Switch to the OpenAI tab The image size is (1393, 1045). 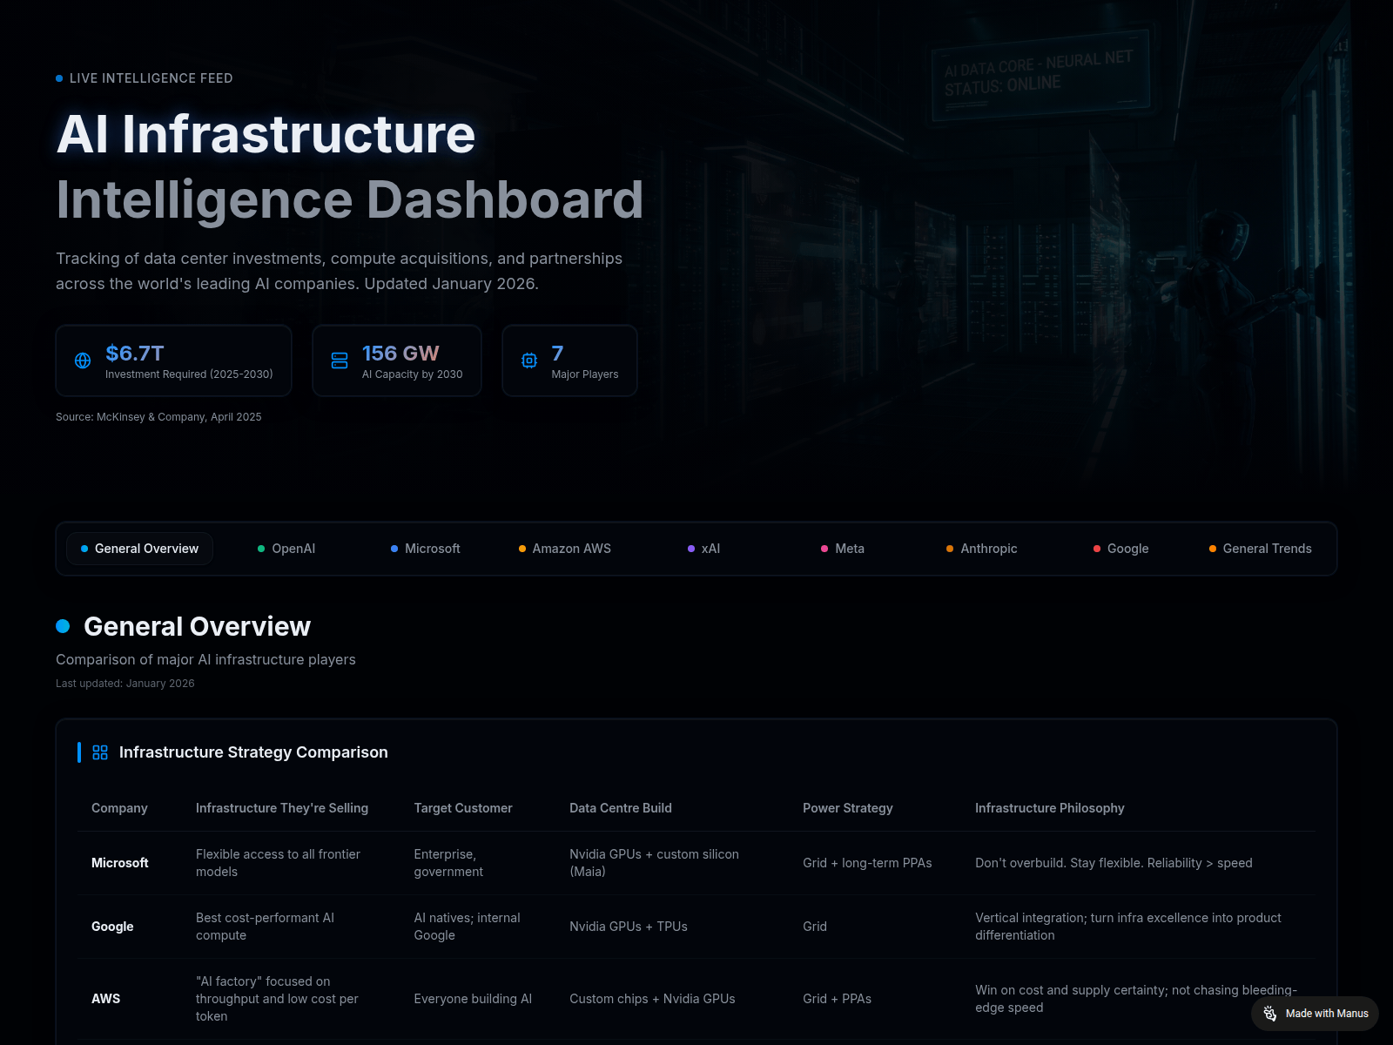[286, 549]
